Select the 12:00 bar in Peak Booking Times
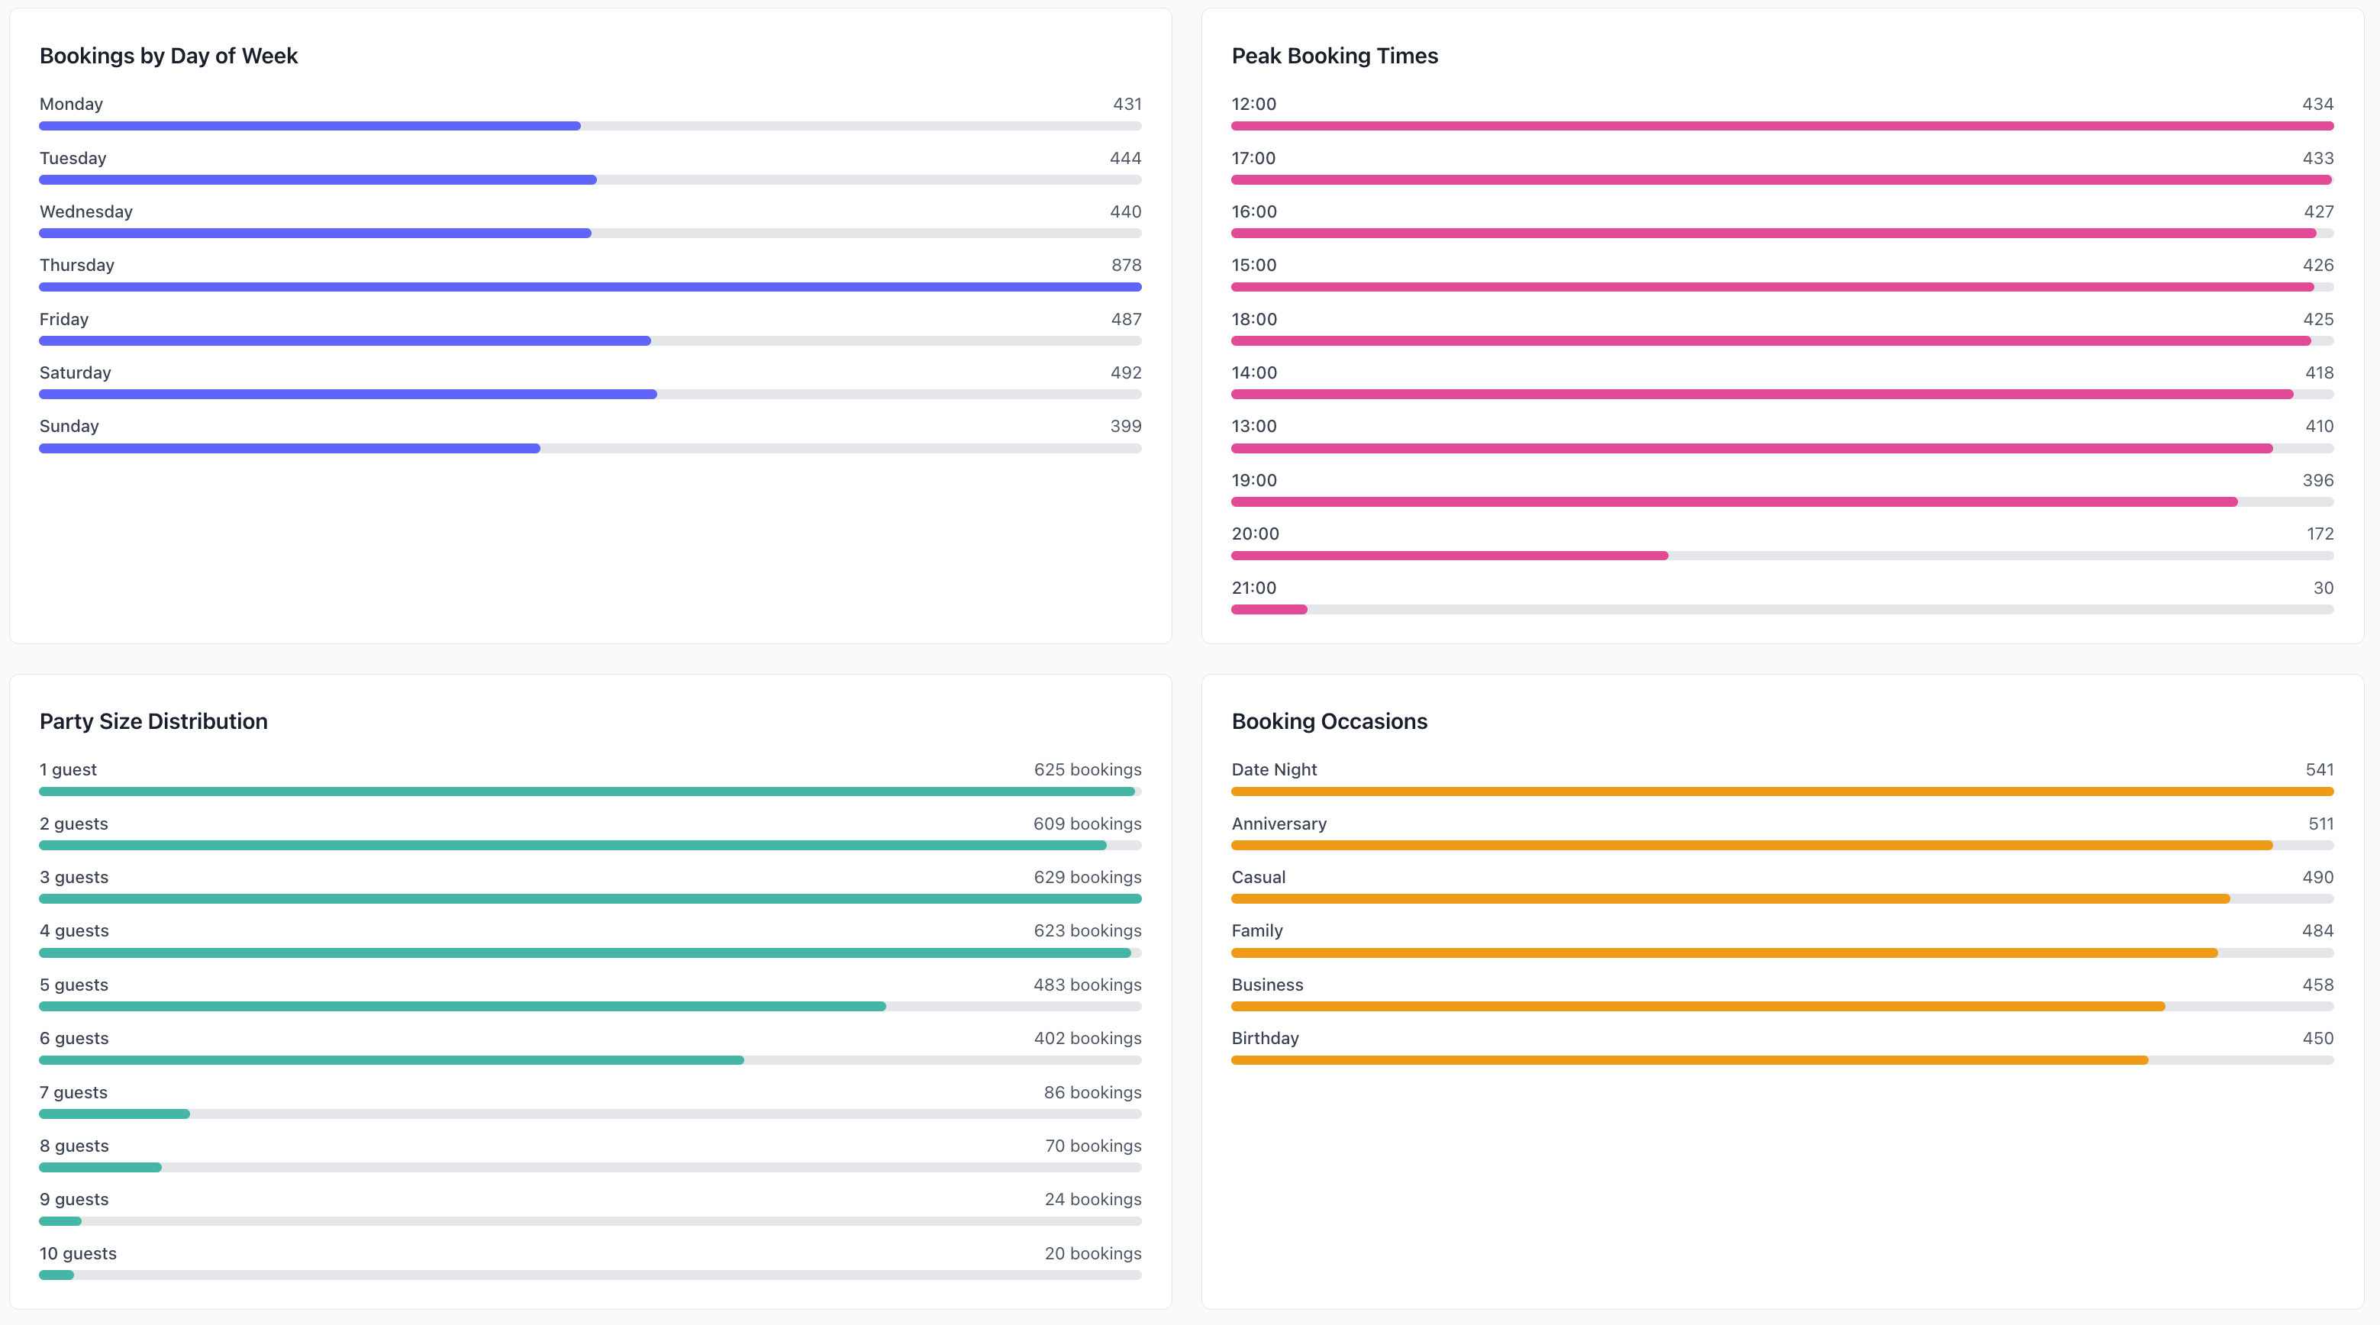 pyautogui.click(x=1780, y=126)
